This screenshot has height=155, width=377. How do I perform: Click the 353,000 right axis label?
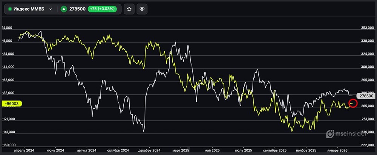tap(368, 28)
